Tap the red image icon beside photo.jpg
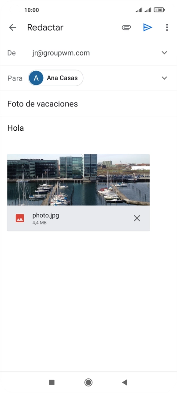This screenshot has width=177, height=393. [x=20, y=218]
